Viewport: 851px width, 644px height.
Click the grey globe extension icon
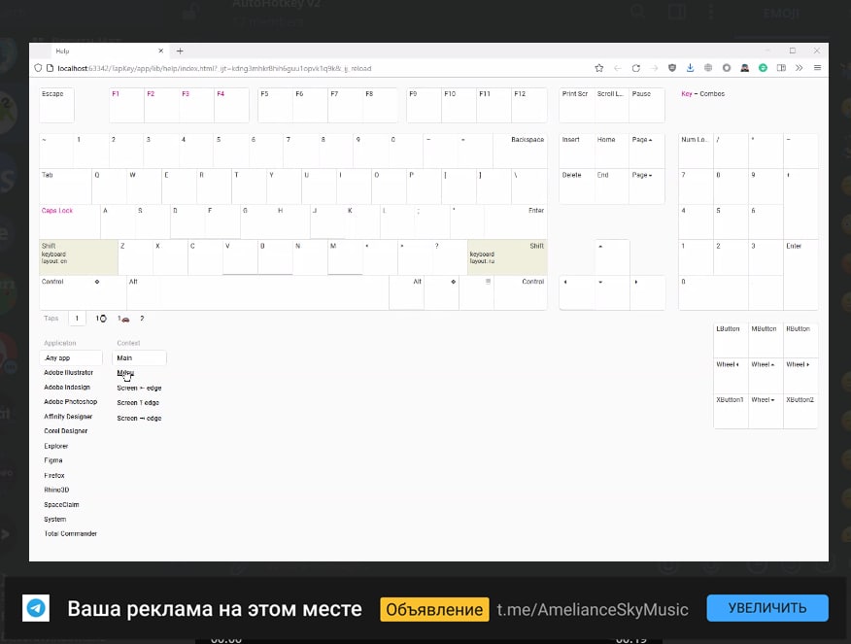pos(708,68)
